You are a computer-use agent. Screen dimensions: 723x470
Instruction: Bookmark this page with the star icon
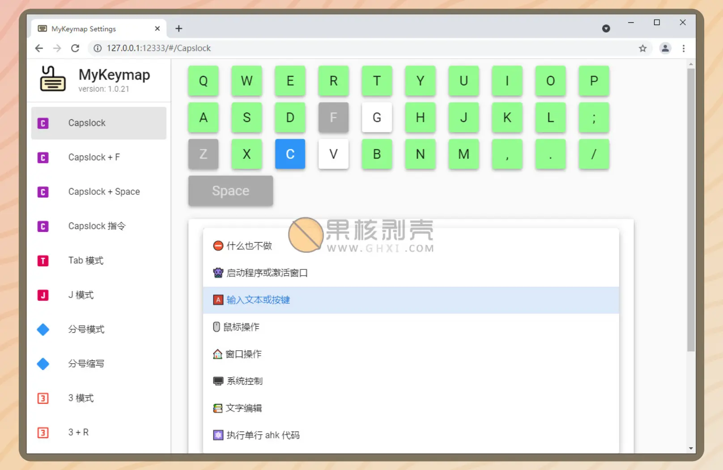642,48
